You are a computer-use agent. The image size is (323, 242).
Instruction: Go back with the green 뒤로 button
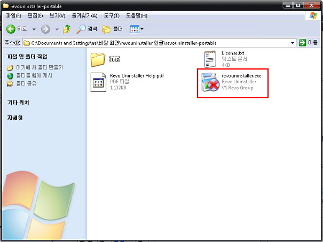[x=17, y=29]
